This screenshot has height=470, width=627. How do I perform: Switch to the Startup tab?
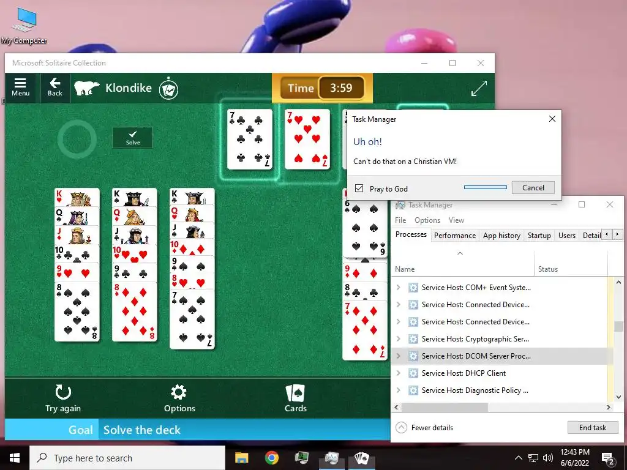click(x=539, y=236)
